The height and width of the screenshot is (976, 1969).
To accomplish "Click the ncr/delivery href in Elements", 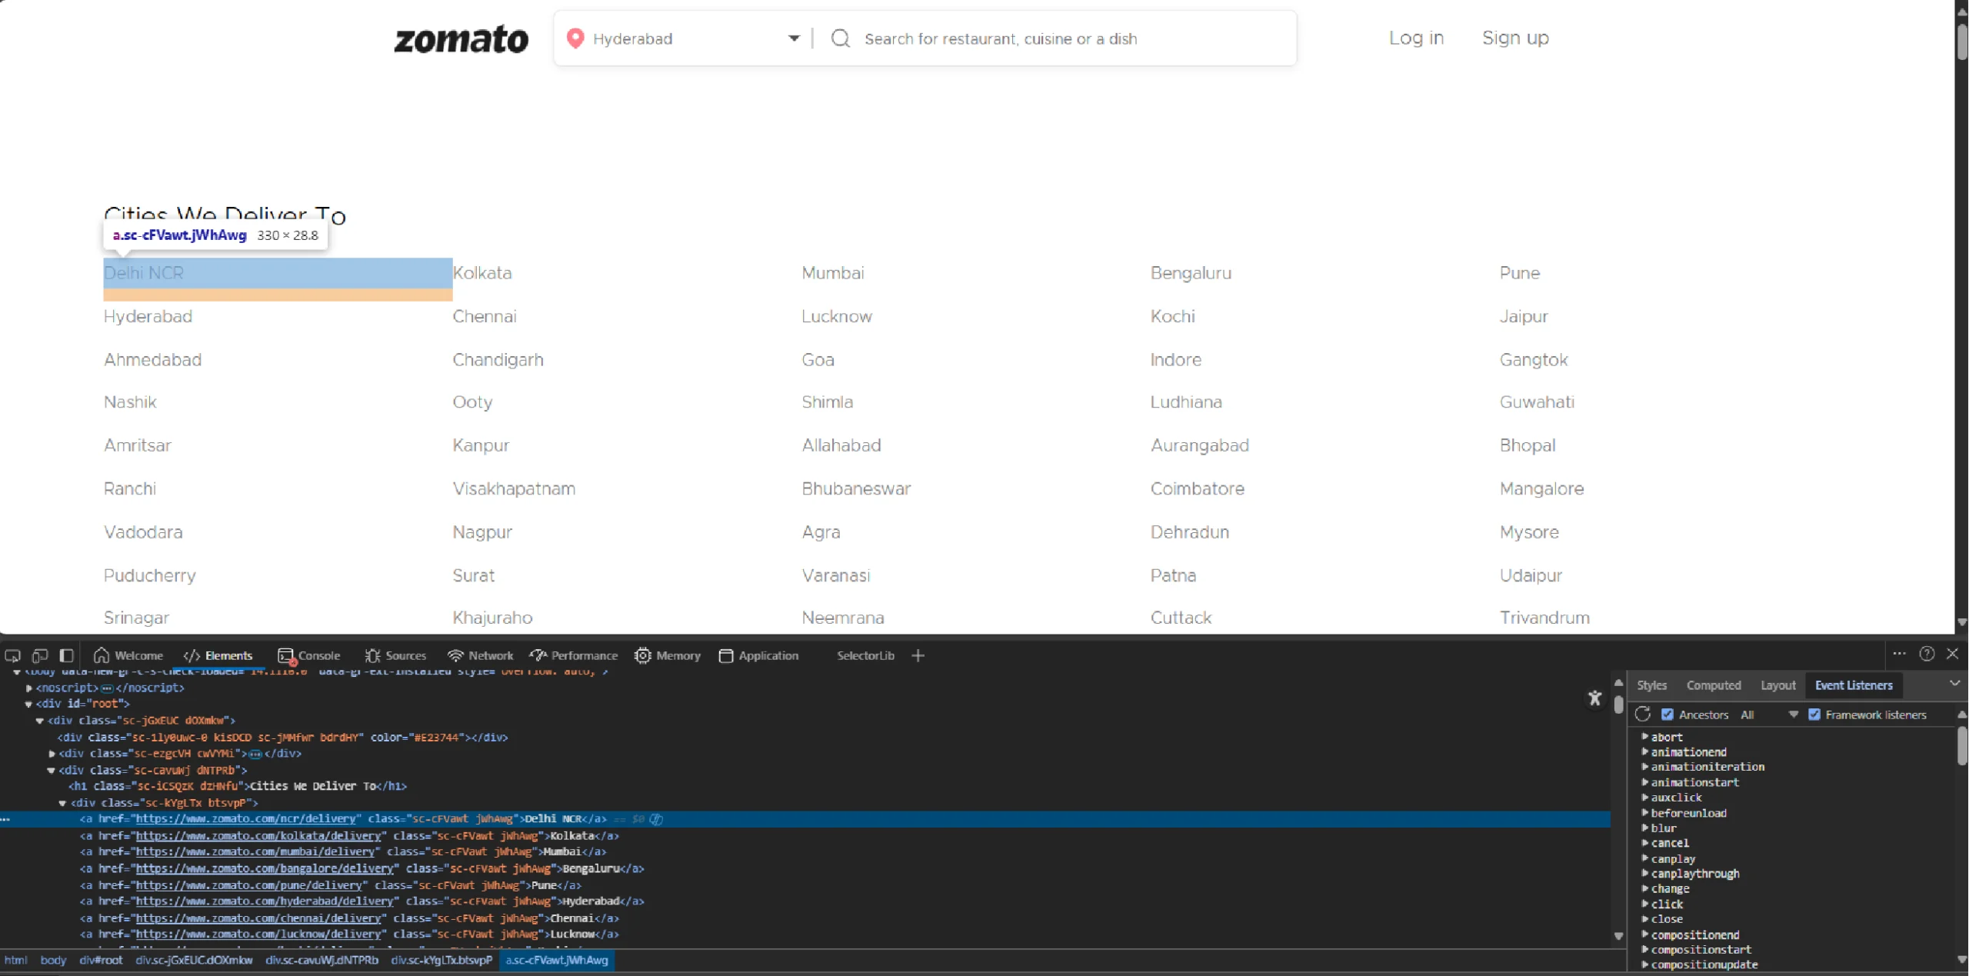I will pyautogui.click(x=246, y=819).
